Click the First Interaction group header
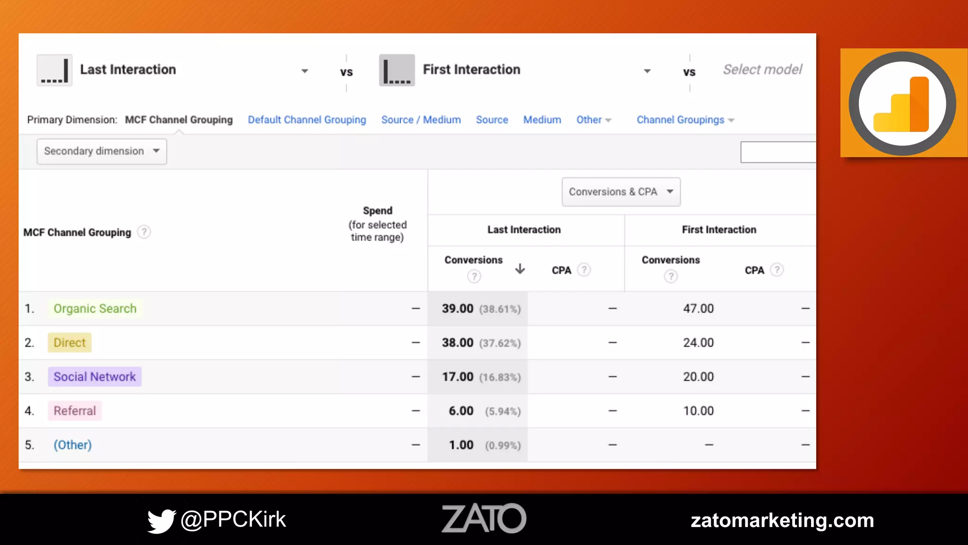Viewport: 968px width, 545px height. click(719, 229)
